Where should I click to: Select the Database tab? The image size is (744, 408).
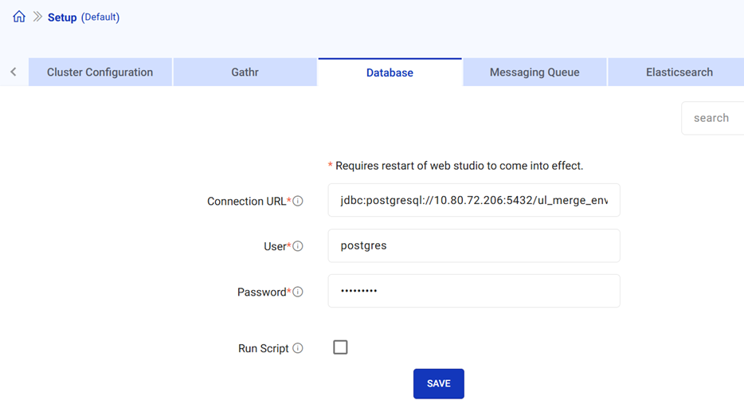click(x=390, y=72)
